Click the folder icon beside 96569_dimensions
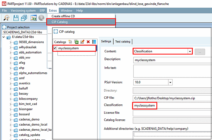 16,42
